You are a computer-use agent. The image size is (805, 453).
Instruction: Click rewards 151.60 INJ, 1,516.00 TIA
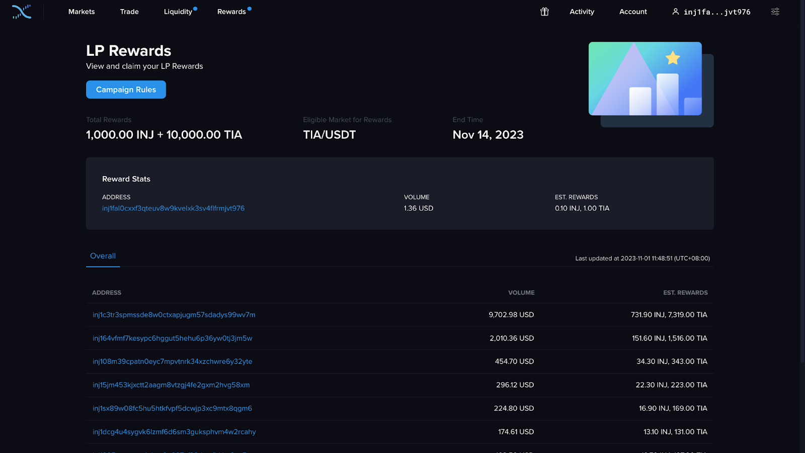(670, 338)
